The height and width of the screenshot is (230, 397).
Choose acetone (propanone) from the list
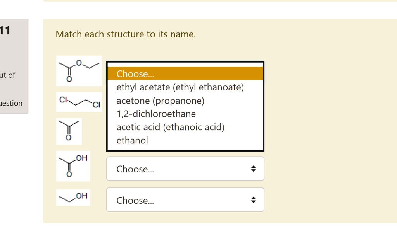[x=160, y=101]
